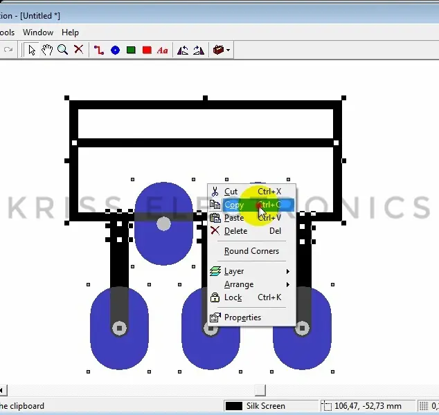Viewport: 439px width, 415px height.
Task: Click the horizontal scrollbar thumb
Action: point(260,390)
